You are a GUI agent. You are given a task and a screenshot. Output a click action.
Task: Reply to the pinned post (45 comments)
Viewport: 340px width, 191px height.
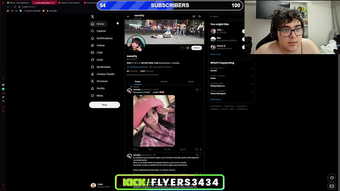click(135, 149)
